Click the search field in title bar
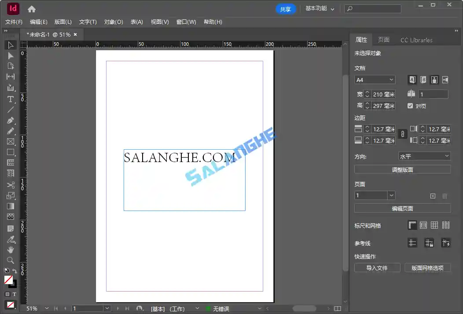The height and width of the screenshot is (314, 463). [x=373, y=8]
